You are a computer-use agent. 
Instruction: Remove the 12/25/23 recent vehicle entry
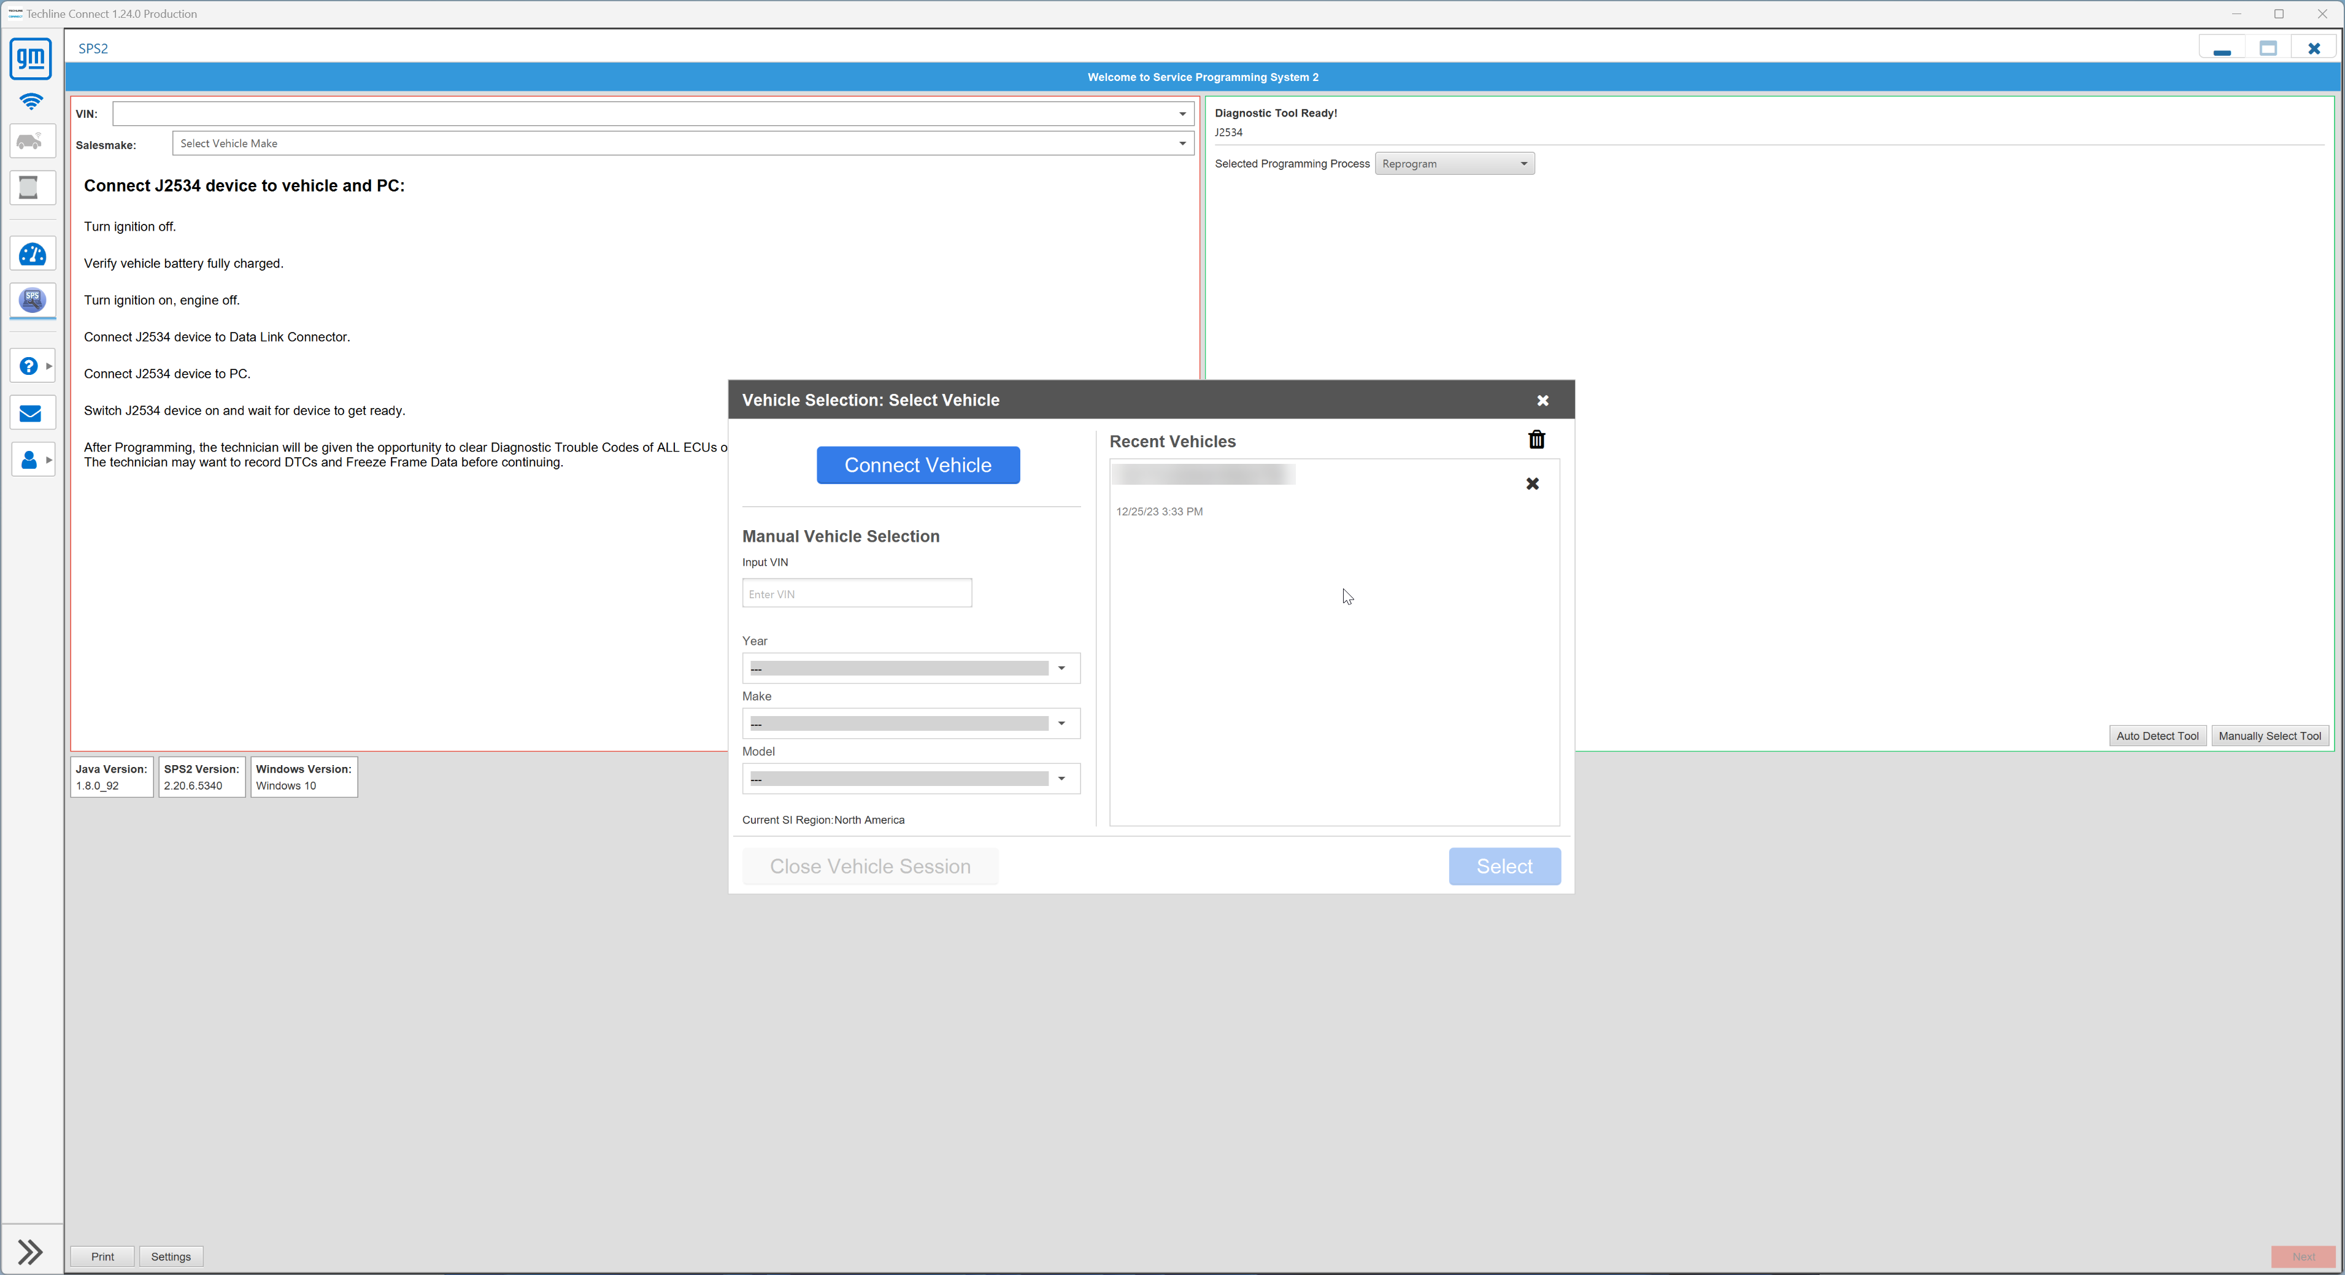coord(1532,484)
